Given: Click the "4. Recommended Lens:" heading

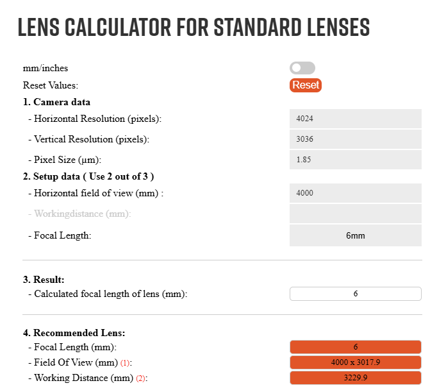Looking at the screenshot, I should tap(74, 333).
